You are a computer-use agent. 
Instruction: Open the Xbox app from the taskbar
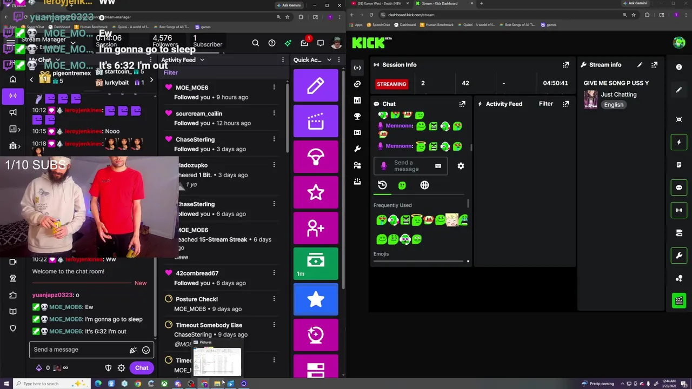tap(164, 384)
